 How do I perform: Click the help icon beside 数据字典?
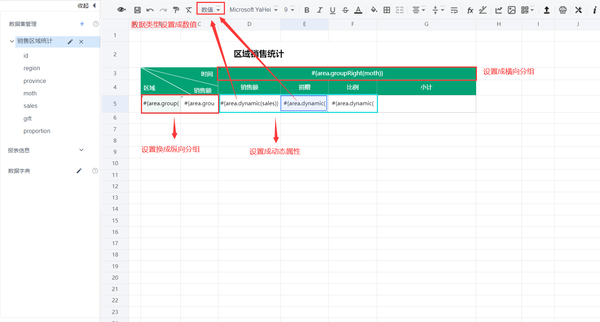(x=95, y=171)
